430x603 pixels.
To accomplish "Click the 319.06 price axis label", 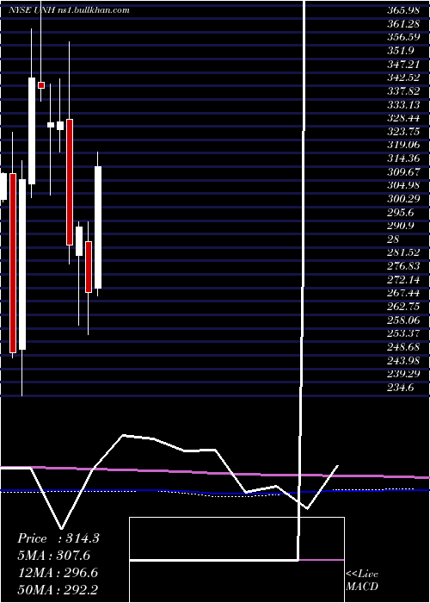I will coord(403,146).
